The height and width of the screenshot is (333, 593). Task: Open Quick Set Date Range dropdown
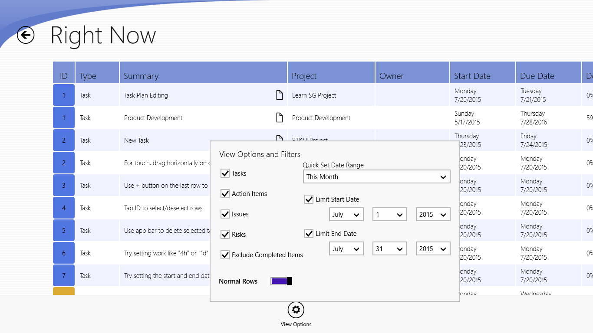[x=376, y=177]
